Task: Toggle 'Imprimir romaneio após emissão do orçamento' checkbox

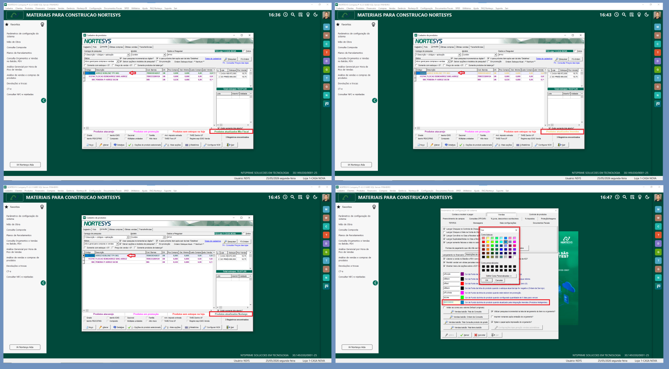Action: tap(493, 317)
